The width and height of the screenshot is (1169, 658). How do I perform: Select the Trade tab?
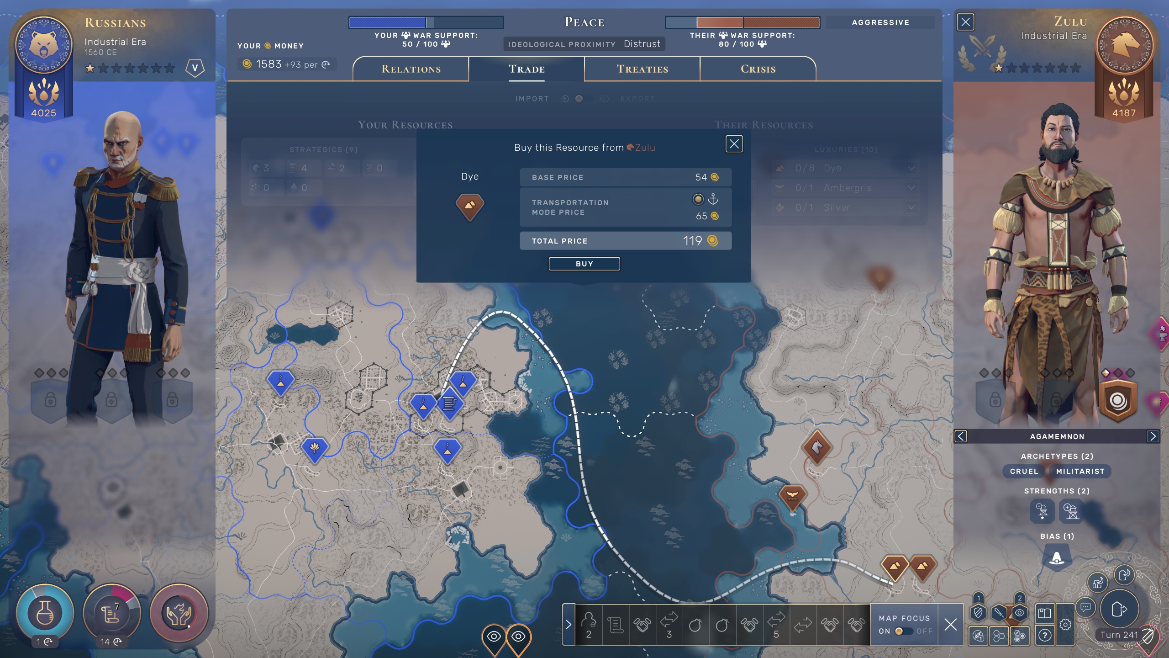527,69
